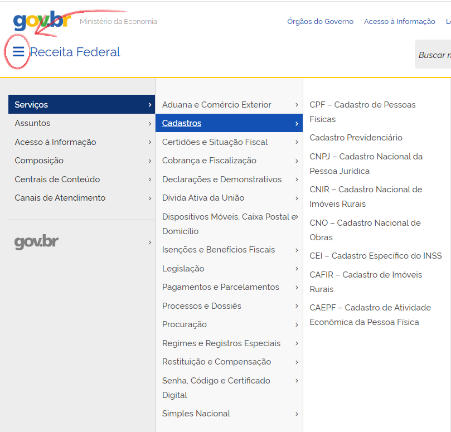Open CPF – Cadastro de Pessoas Físicas
Image resolution: width=451 pixels, height=432 pixels.
pos(362,111)
